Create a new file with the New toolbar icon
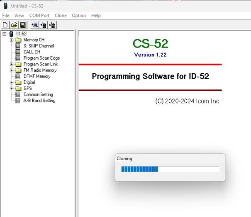Screen dimensions: 251x217 [5, 25]
